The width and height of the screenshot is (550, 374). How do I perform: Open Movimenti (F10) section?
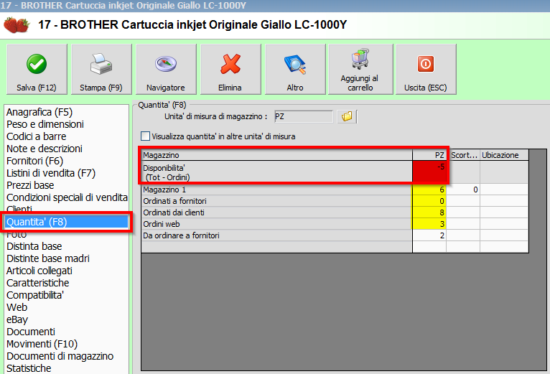tap(42, 344)
